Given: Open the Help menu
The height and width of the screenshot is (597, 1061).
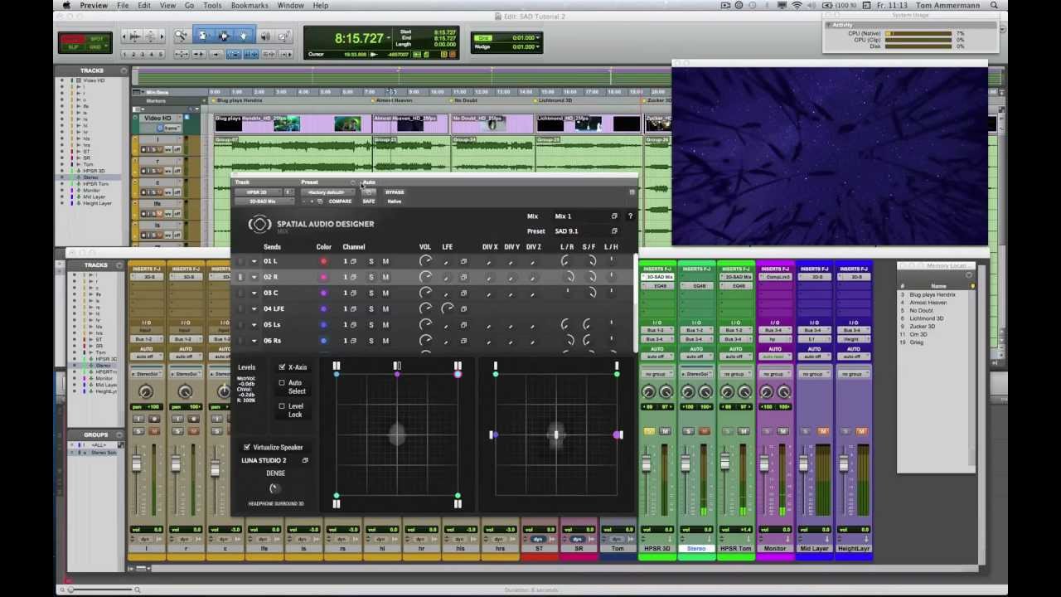Looking at the screenshot, I should coord(320,5).
